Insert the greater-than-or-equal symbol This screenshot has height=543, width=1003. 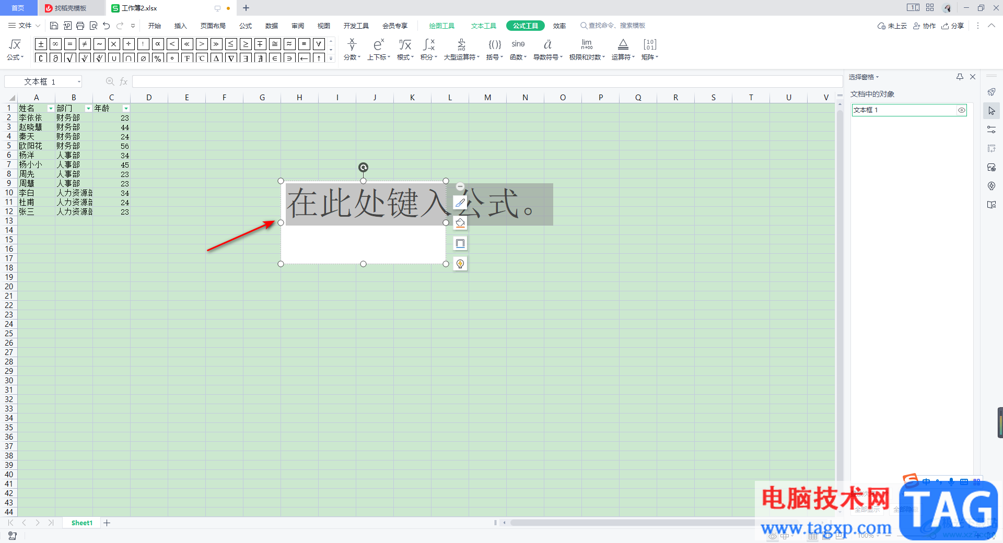[246, 44]
